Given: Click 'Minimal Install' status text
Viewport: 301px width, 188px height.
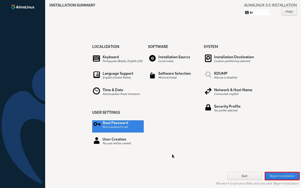Looking at the screenshot, I should 167,77.
